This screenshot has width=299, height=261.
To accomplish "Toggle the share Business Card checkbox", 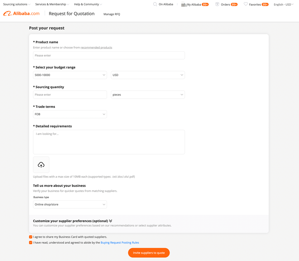I will tap(31, 237).
